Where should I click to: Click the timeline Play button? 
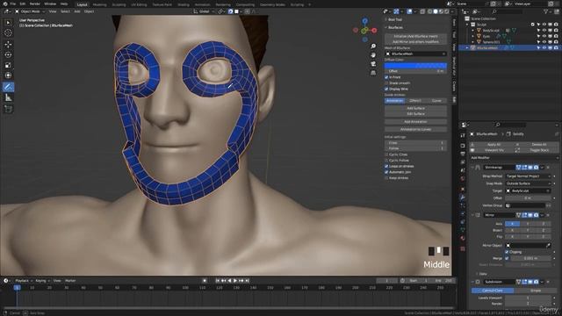[235, 281]
